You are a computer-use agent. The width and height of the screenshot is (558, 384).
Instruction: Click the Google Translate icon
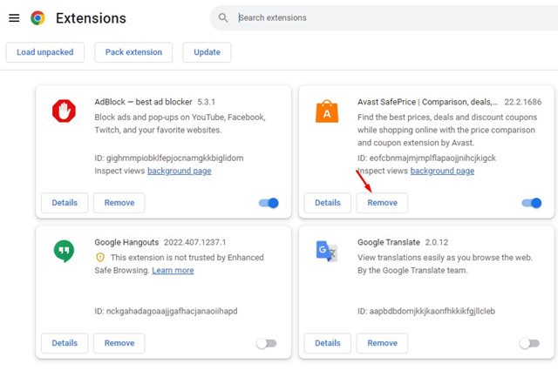point(327,251)
